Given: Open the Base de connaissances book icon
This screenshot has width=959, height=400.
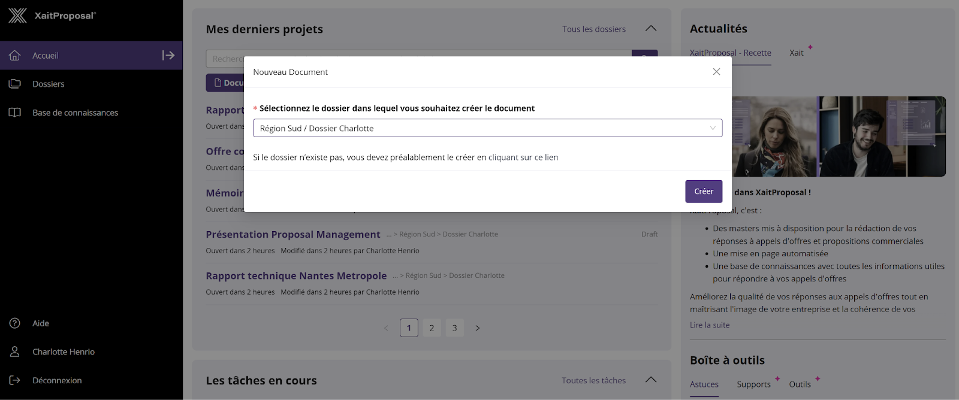Looking at the screenshot, I should pyautogui.click(x=15, y=113).
